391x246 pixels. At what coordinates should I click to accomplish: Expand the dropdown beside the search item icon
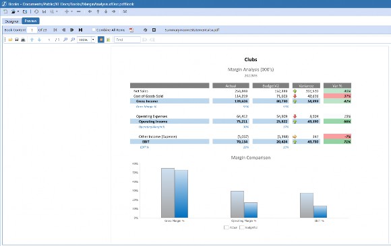[x=57, y=11]
